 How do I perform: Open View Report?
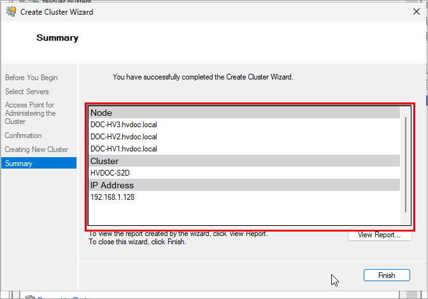[380, 235]
